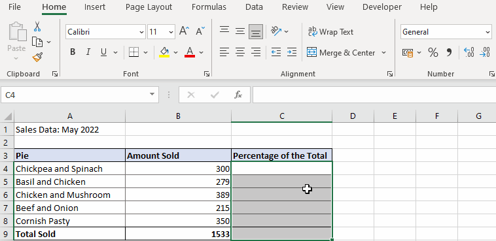Click the Format Painter brush icon
Viewport: 496px width, 241px height.
click(x=37, y=57)
